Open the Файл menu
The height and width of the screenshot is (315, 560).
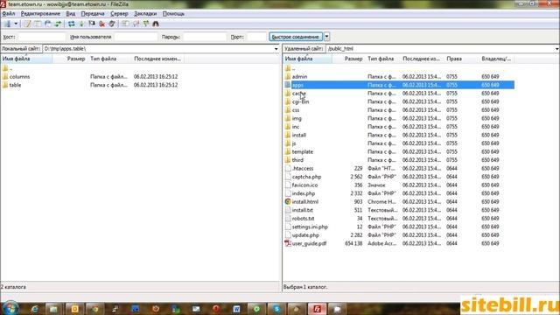(9, 14)
